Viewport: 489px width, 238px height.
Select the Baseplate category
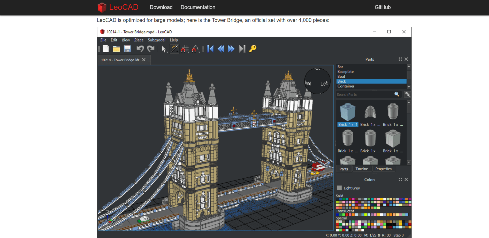pos(371,72)
